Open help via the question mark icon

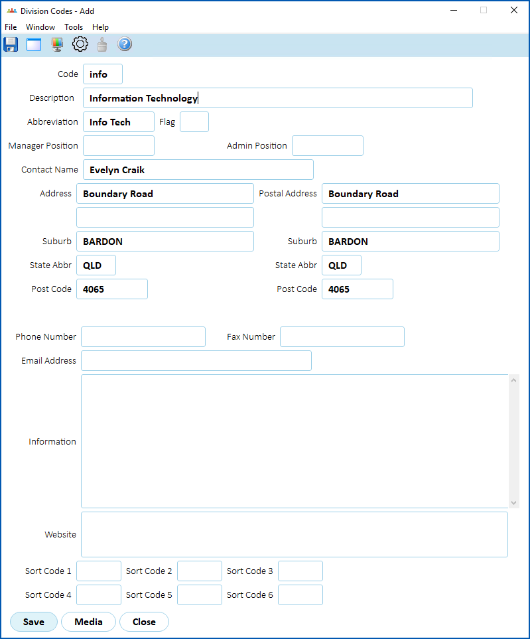pyautogui.click(x=125, y=44)
